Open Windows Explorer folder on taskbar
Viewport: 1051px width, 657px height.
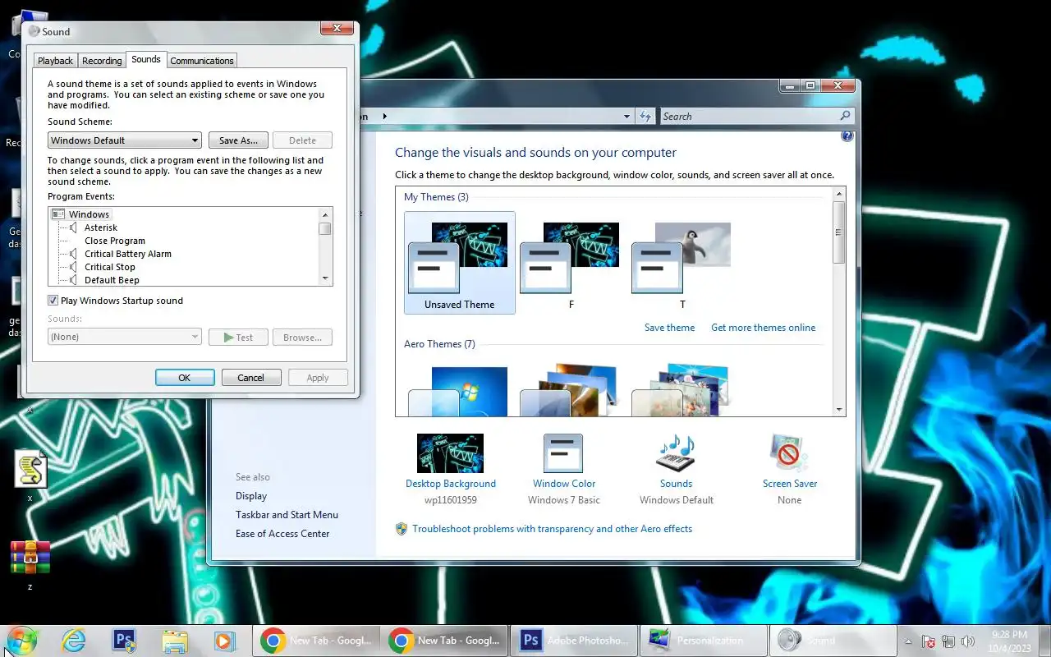tap(175, 641)
